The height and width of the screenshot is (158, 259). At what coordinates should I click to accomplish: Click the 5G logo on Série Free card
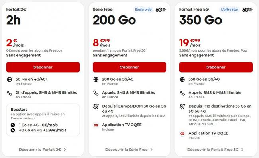pos(161,10)
